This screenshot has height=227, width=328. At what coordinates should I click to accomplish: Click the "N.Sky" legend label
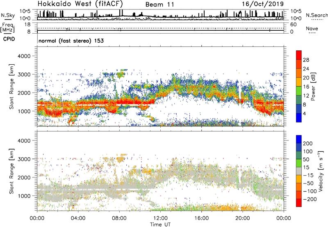point(8,15)
